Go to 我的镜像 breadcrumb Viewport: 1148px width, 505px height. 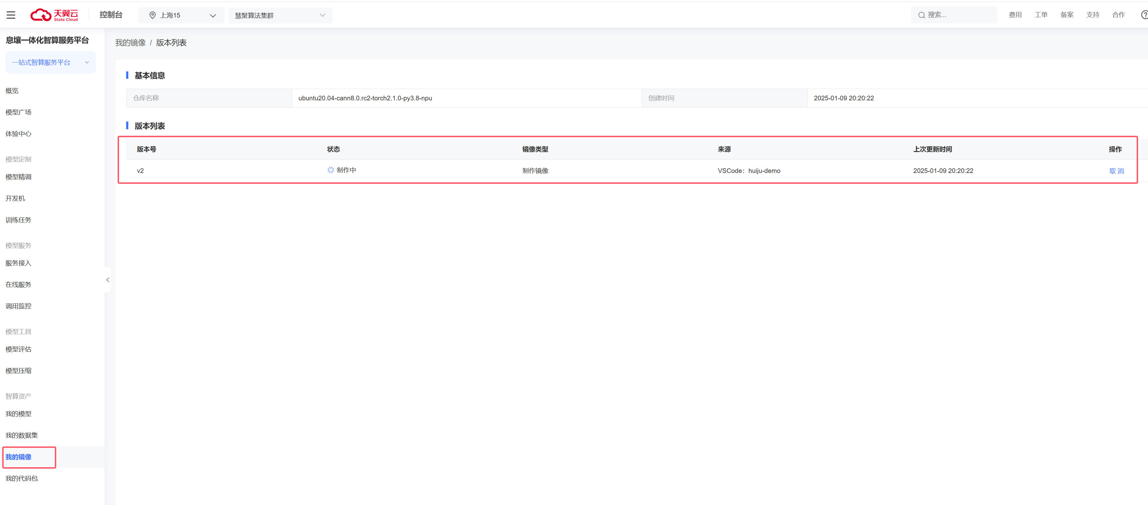click(x=130, y=43)
